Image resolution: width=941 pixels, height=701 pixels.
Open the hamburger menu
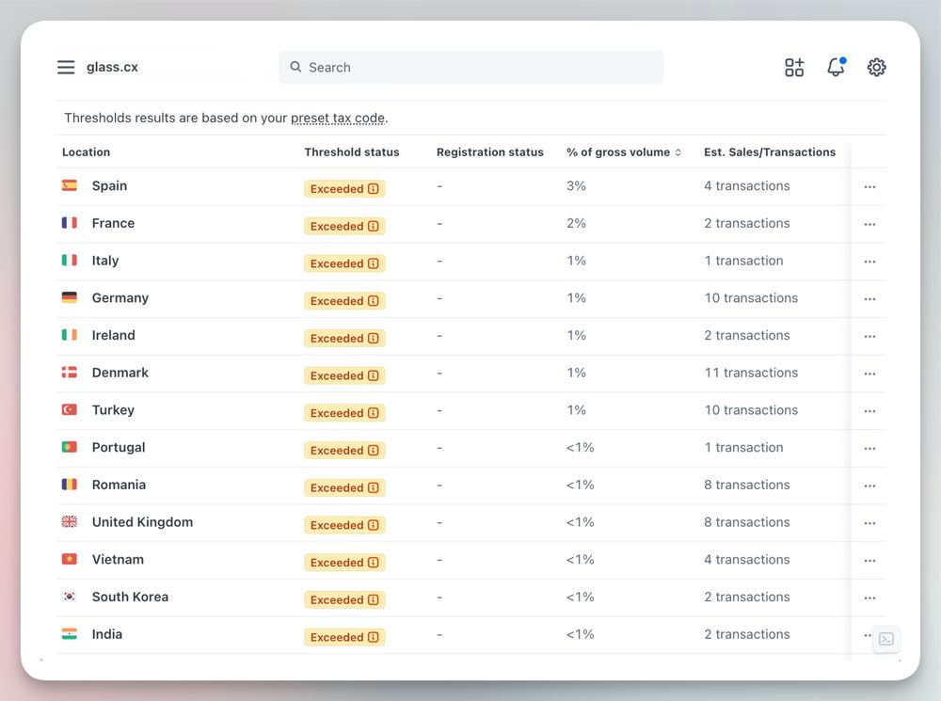pyautogui.click(x=66, y=68)
